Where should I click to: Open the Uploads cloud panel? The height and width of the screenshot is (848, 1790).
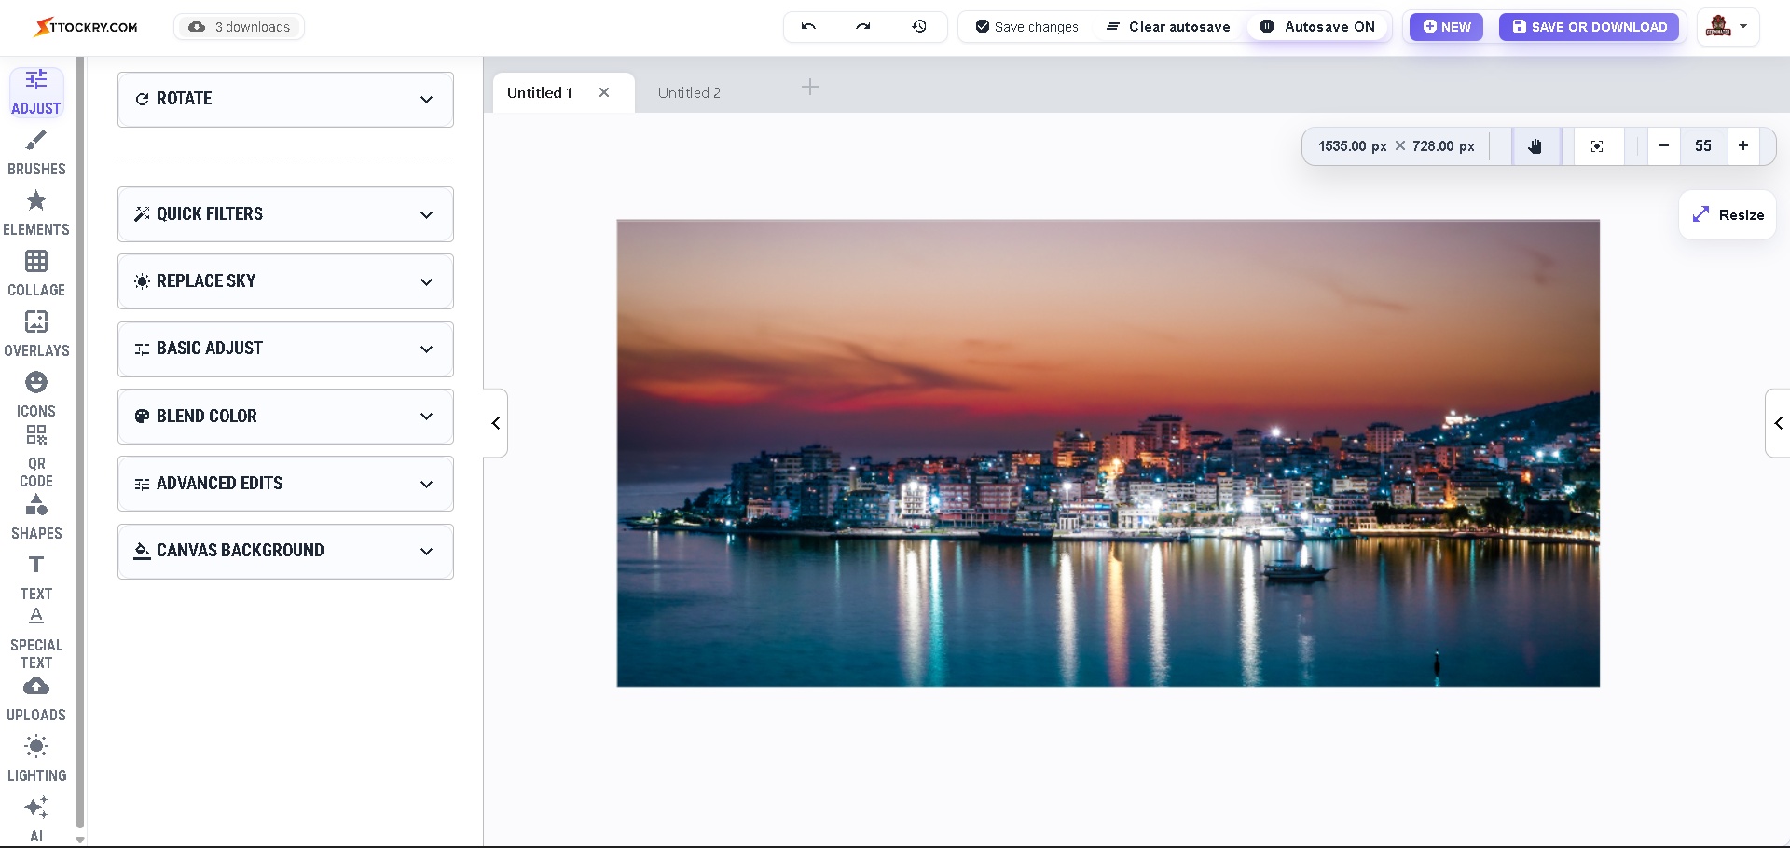point(36,699)
